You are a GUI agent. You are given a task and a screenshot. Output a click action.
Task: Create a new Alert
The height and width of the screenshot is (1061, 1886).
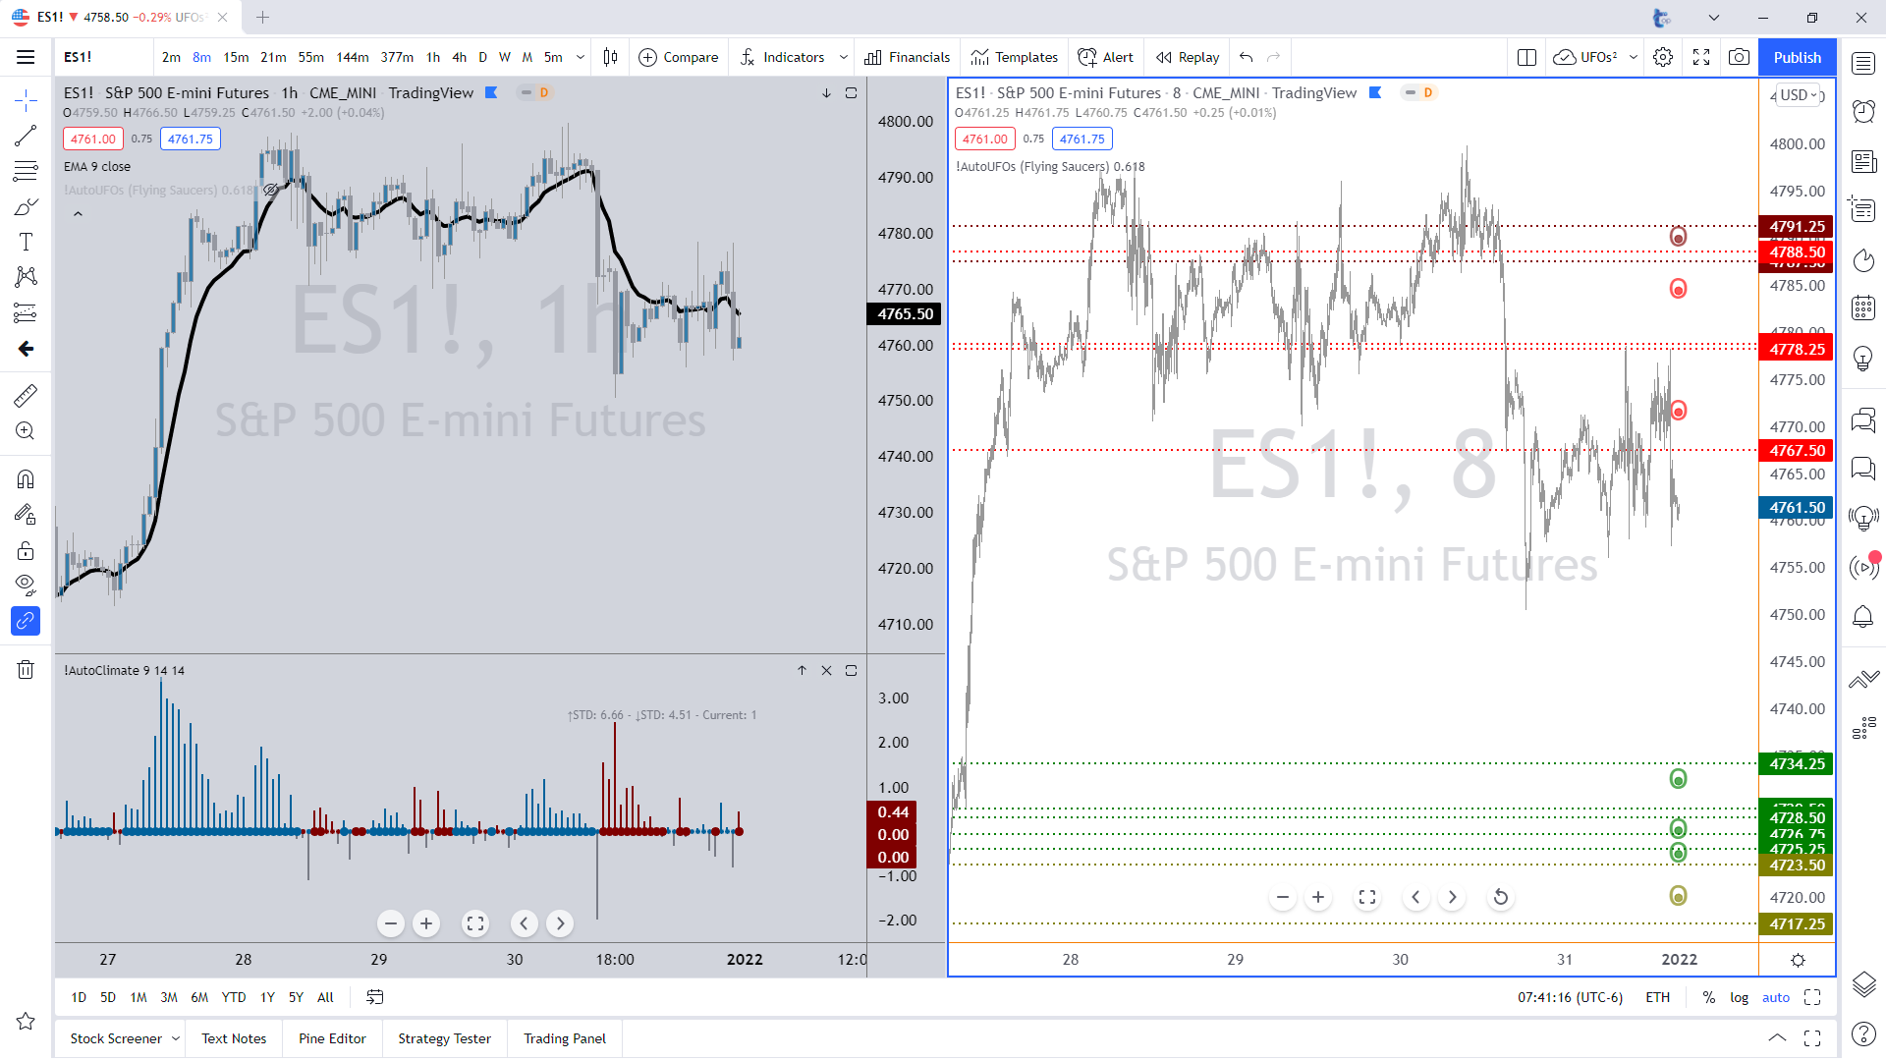point(1106,57)
